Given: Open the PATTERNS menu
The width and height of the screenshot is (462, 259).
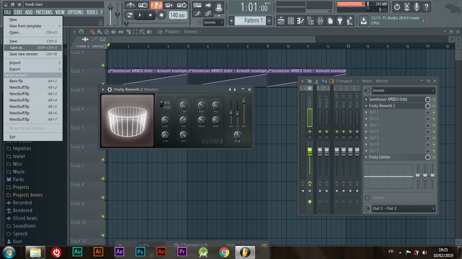Looking at the screenshot, I should click(x=44, y=12).
